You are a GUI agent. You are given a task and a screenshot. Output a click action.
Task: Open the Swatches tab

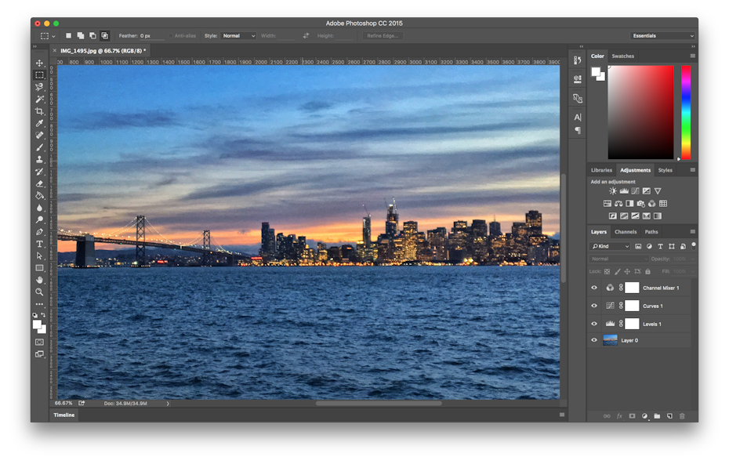point(623,56)
